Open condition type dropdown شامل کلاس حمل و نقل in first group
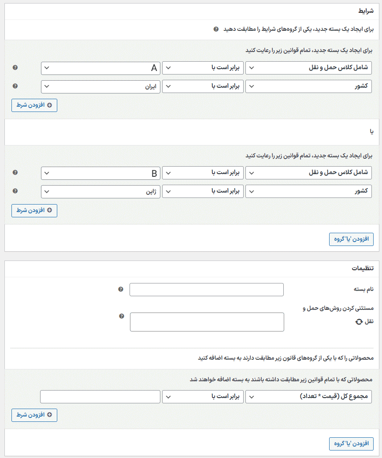This screenshot has width=382, height=458. (x=308, y=68)
